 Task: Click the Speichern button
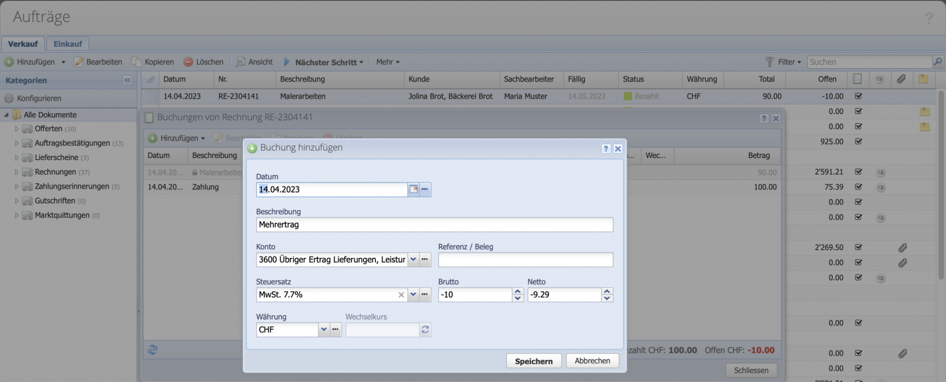(534, 361)
